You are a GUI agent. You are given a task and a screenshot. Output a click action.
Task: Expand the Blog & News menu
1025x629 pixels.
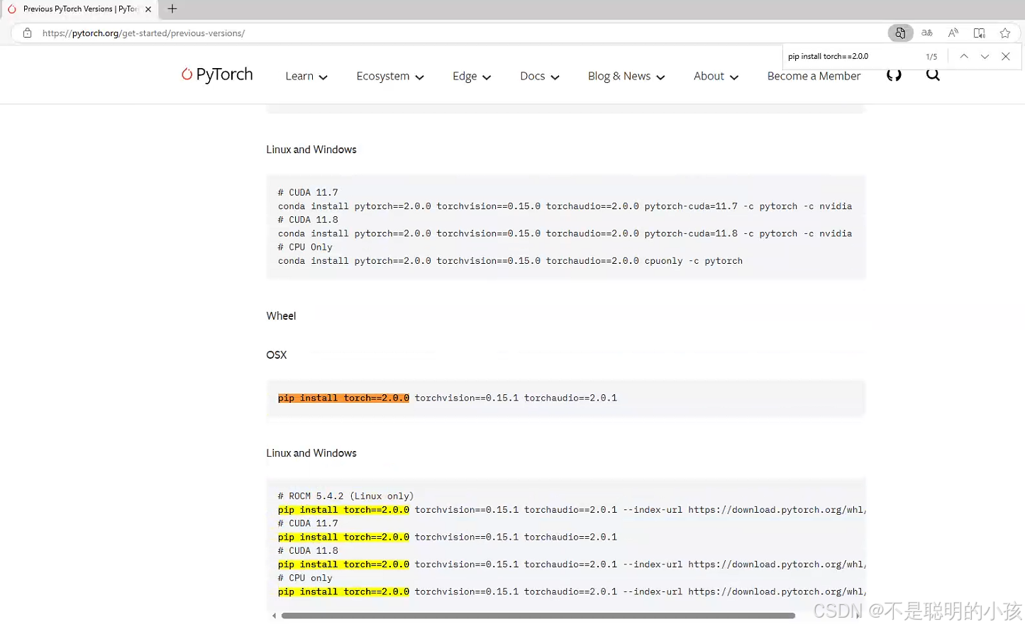point(626,77)
